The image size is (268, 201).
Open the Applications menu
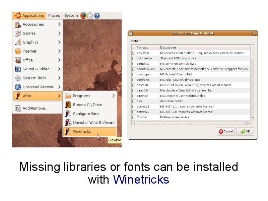point(29,15)
